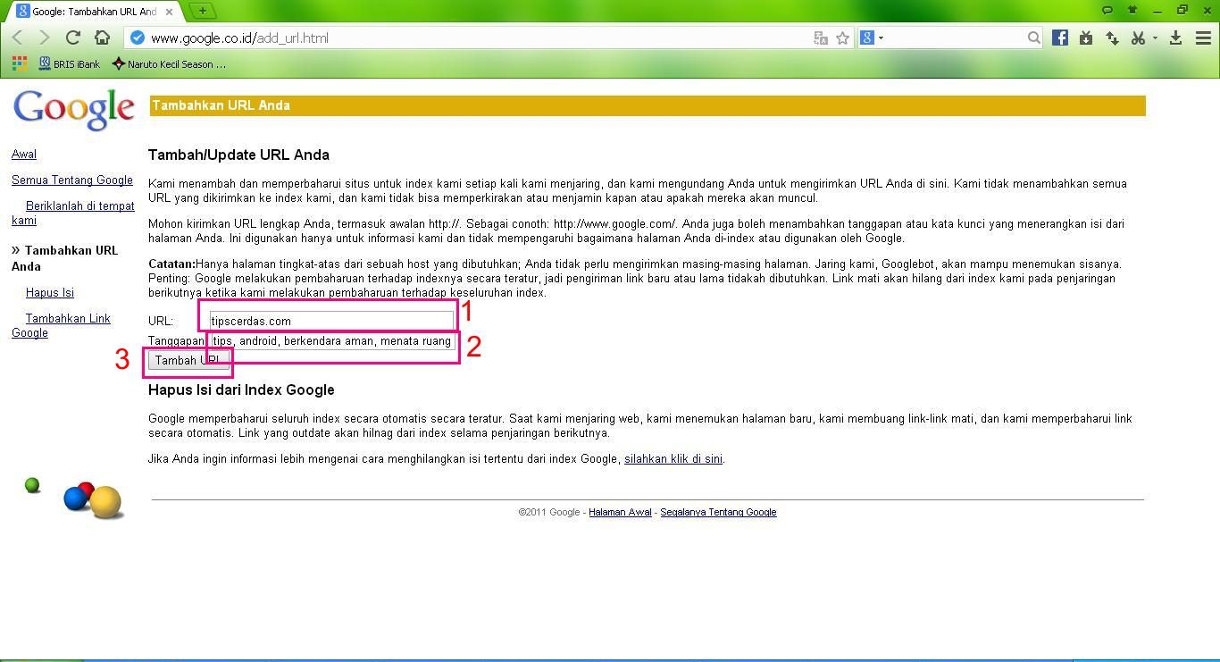Viewport: 1220px width, 662px height.
Task: Minimize the browser window
Action: 1157,10
